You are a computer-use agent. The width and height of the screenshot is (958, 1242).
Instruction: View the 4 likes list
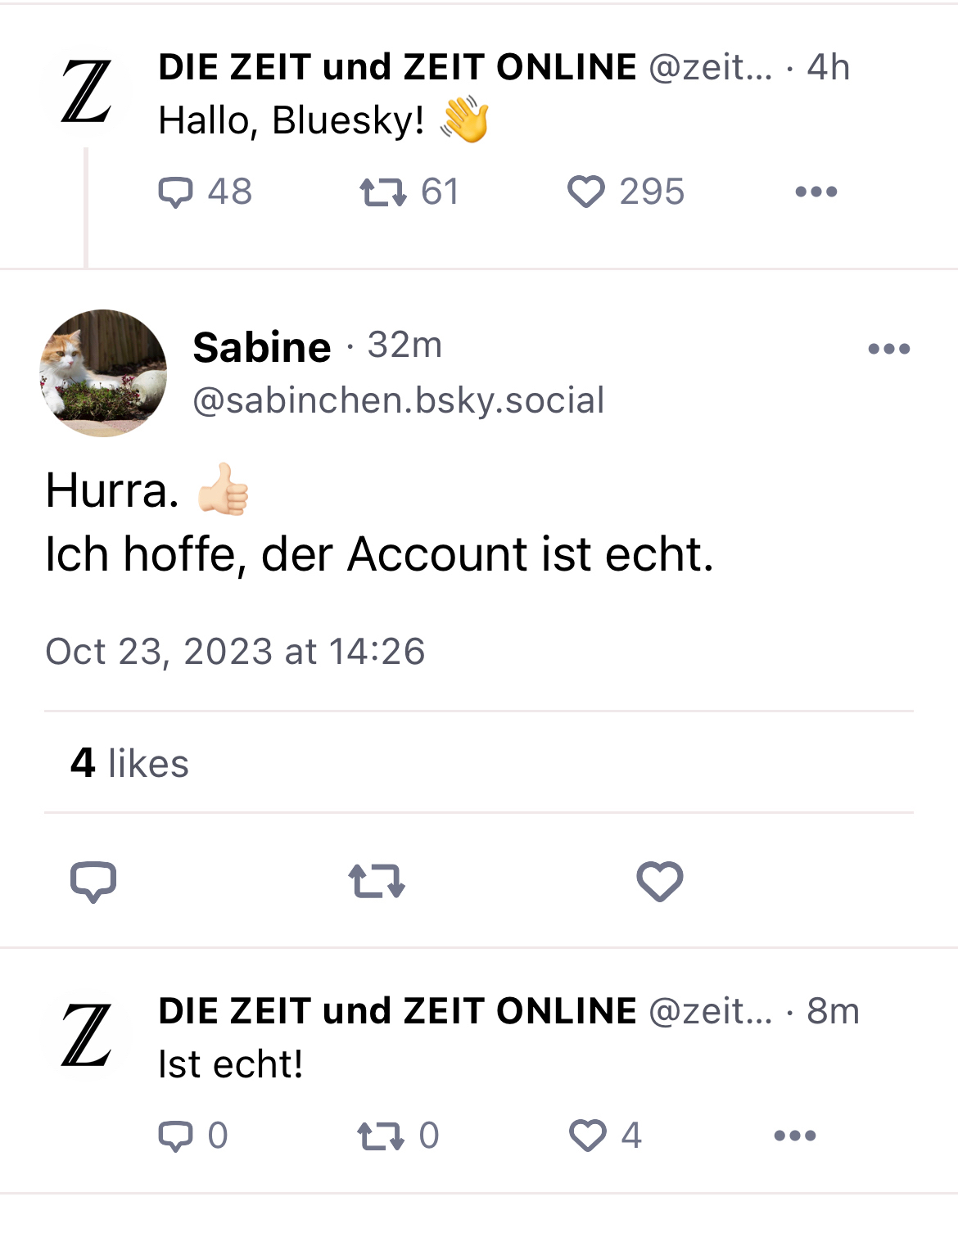(x=129, y=763)
